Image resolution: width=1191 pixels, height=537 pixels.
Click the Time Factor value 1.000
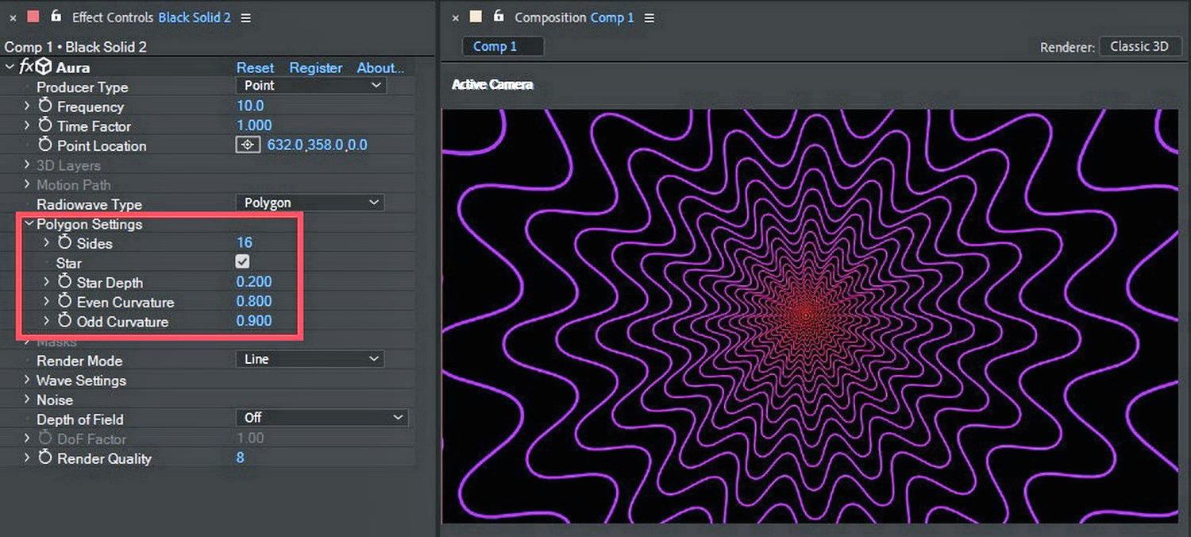pos(254,126)
